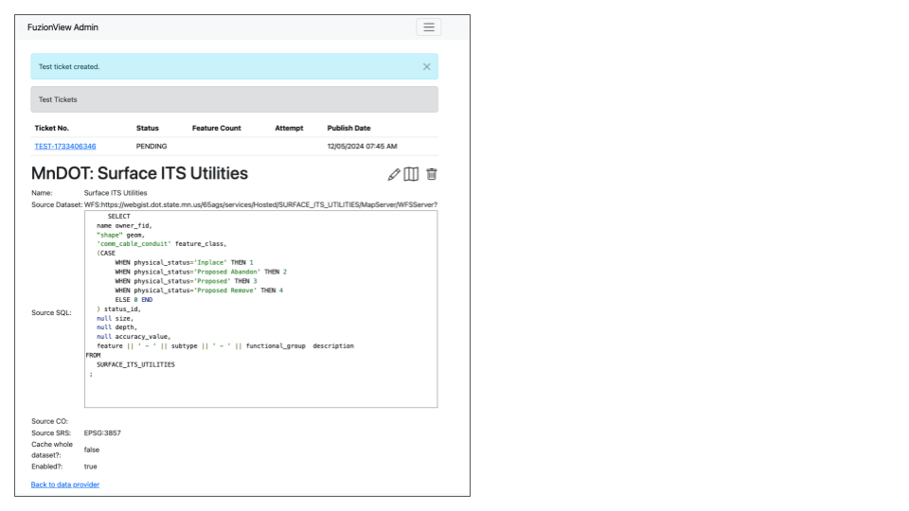The height and width of the screenshot is (511, 909).
Task: Click the 'Ticket No.' column header
Action: click(x=51, y=128)
